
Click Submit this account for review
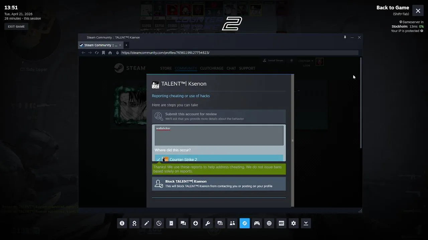coord(219,116)
